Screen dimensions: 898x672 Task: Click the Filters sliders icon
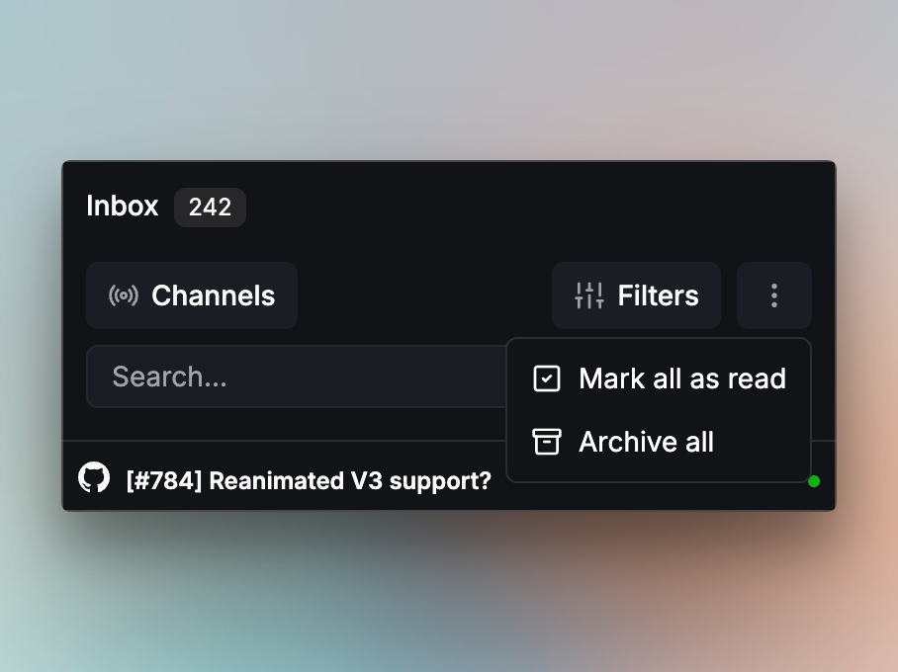[x=589, y=295]
